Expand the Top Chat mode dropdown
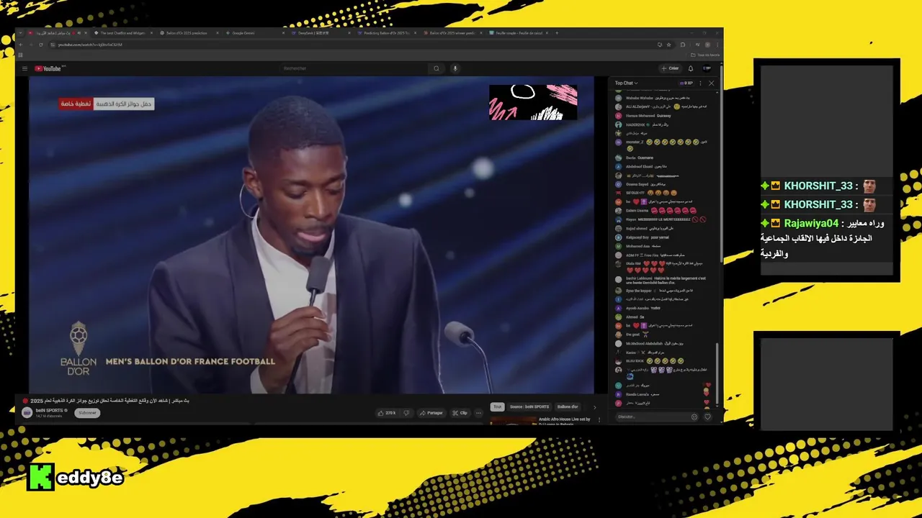 tap(626, 83)
